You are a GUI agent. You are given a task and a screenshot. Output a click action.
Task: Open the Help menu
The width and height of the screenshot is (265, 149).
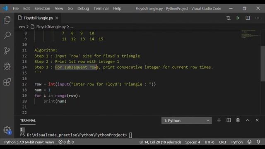point(117,8)
